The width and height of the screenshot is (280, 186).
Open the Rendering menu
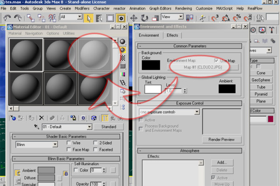(183, 8)
